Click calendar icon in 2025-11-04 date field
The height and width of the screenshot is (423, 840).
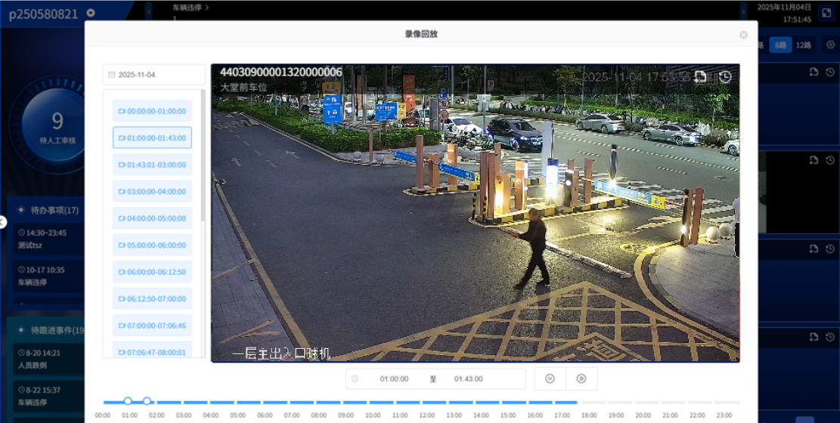click(x=111, y=75)
